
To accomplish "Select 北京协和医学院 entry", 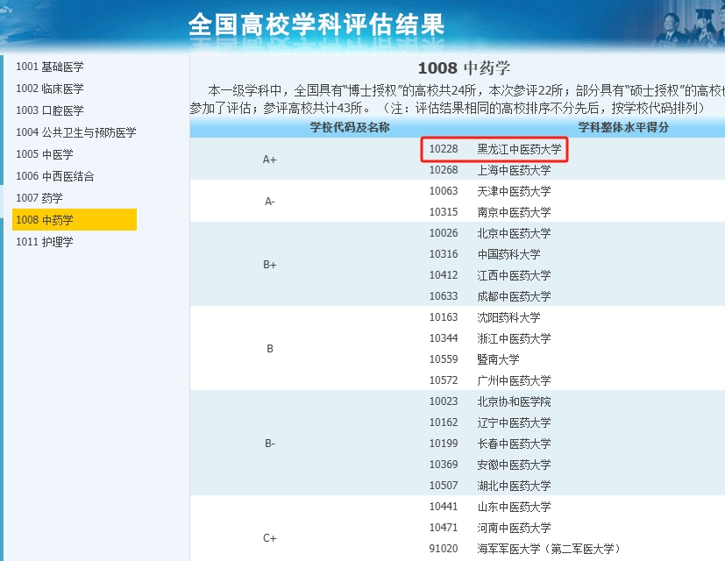I will pyautogui.click(x=514, y=401).
